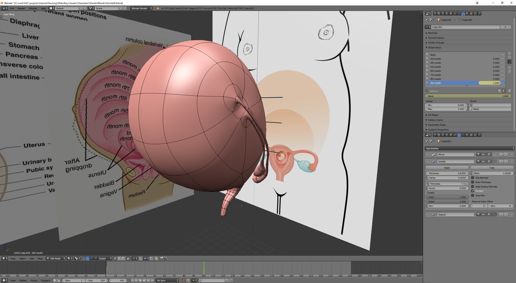
Task: Apply the Solidify modifier
Action: pos(447,168)
